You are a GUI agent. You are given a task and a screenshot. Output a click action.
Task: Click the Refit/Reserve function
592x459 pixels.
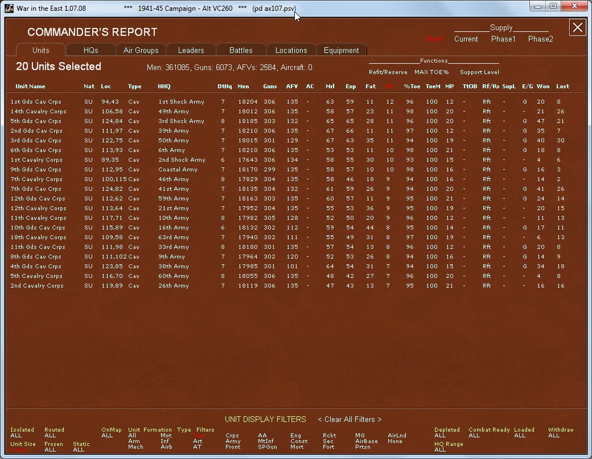coord(388,72)
